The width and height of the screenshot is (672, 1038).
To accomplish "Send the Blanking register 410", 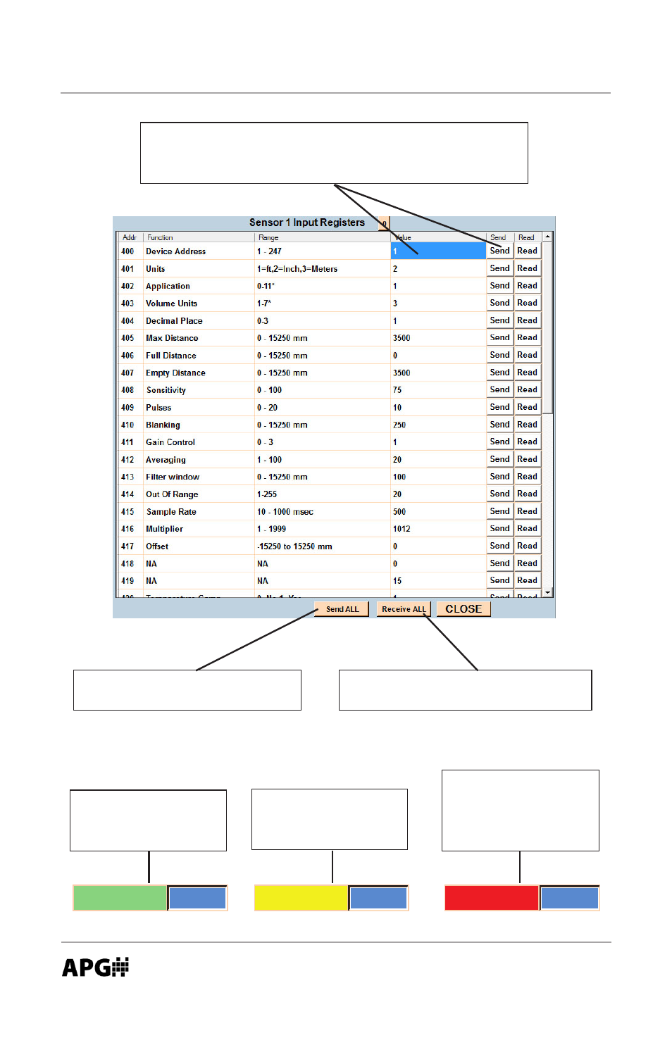I will [x=499, y=425].
